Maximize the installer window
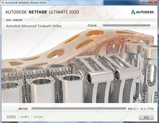The height and width of the screenshot is (123, 159). [147, 2]
